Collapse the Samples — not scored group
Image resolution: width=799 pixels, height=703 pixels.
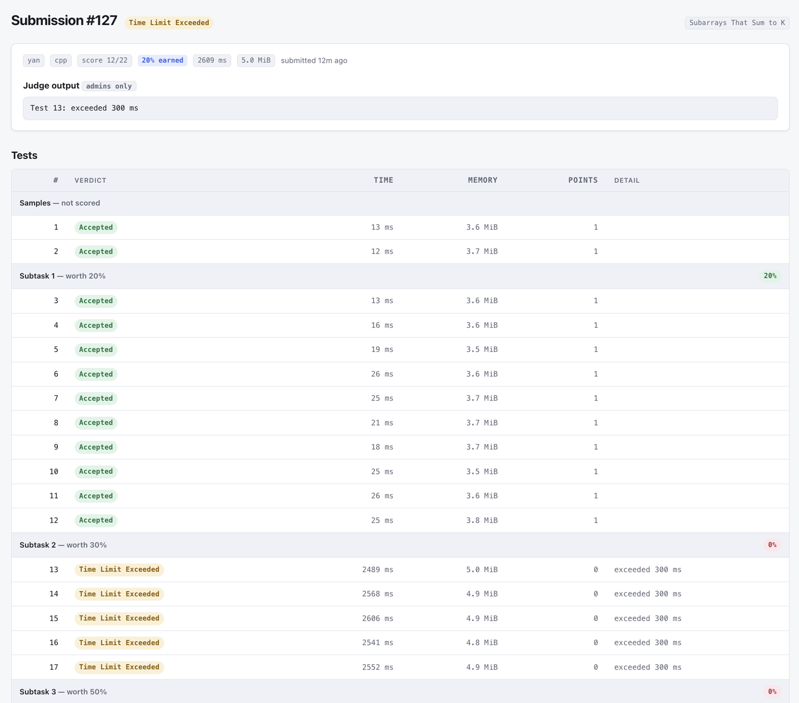400,203
